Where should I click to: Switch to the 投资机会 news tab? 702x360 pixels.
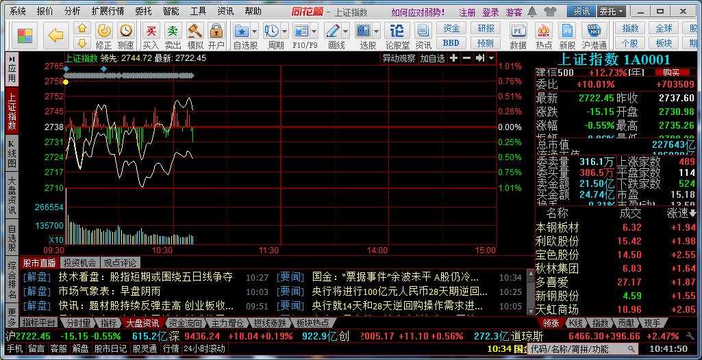79,263
